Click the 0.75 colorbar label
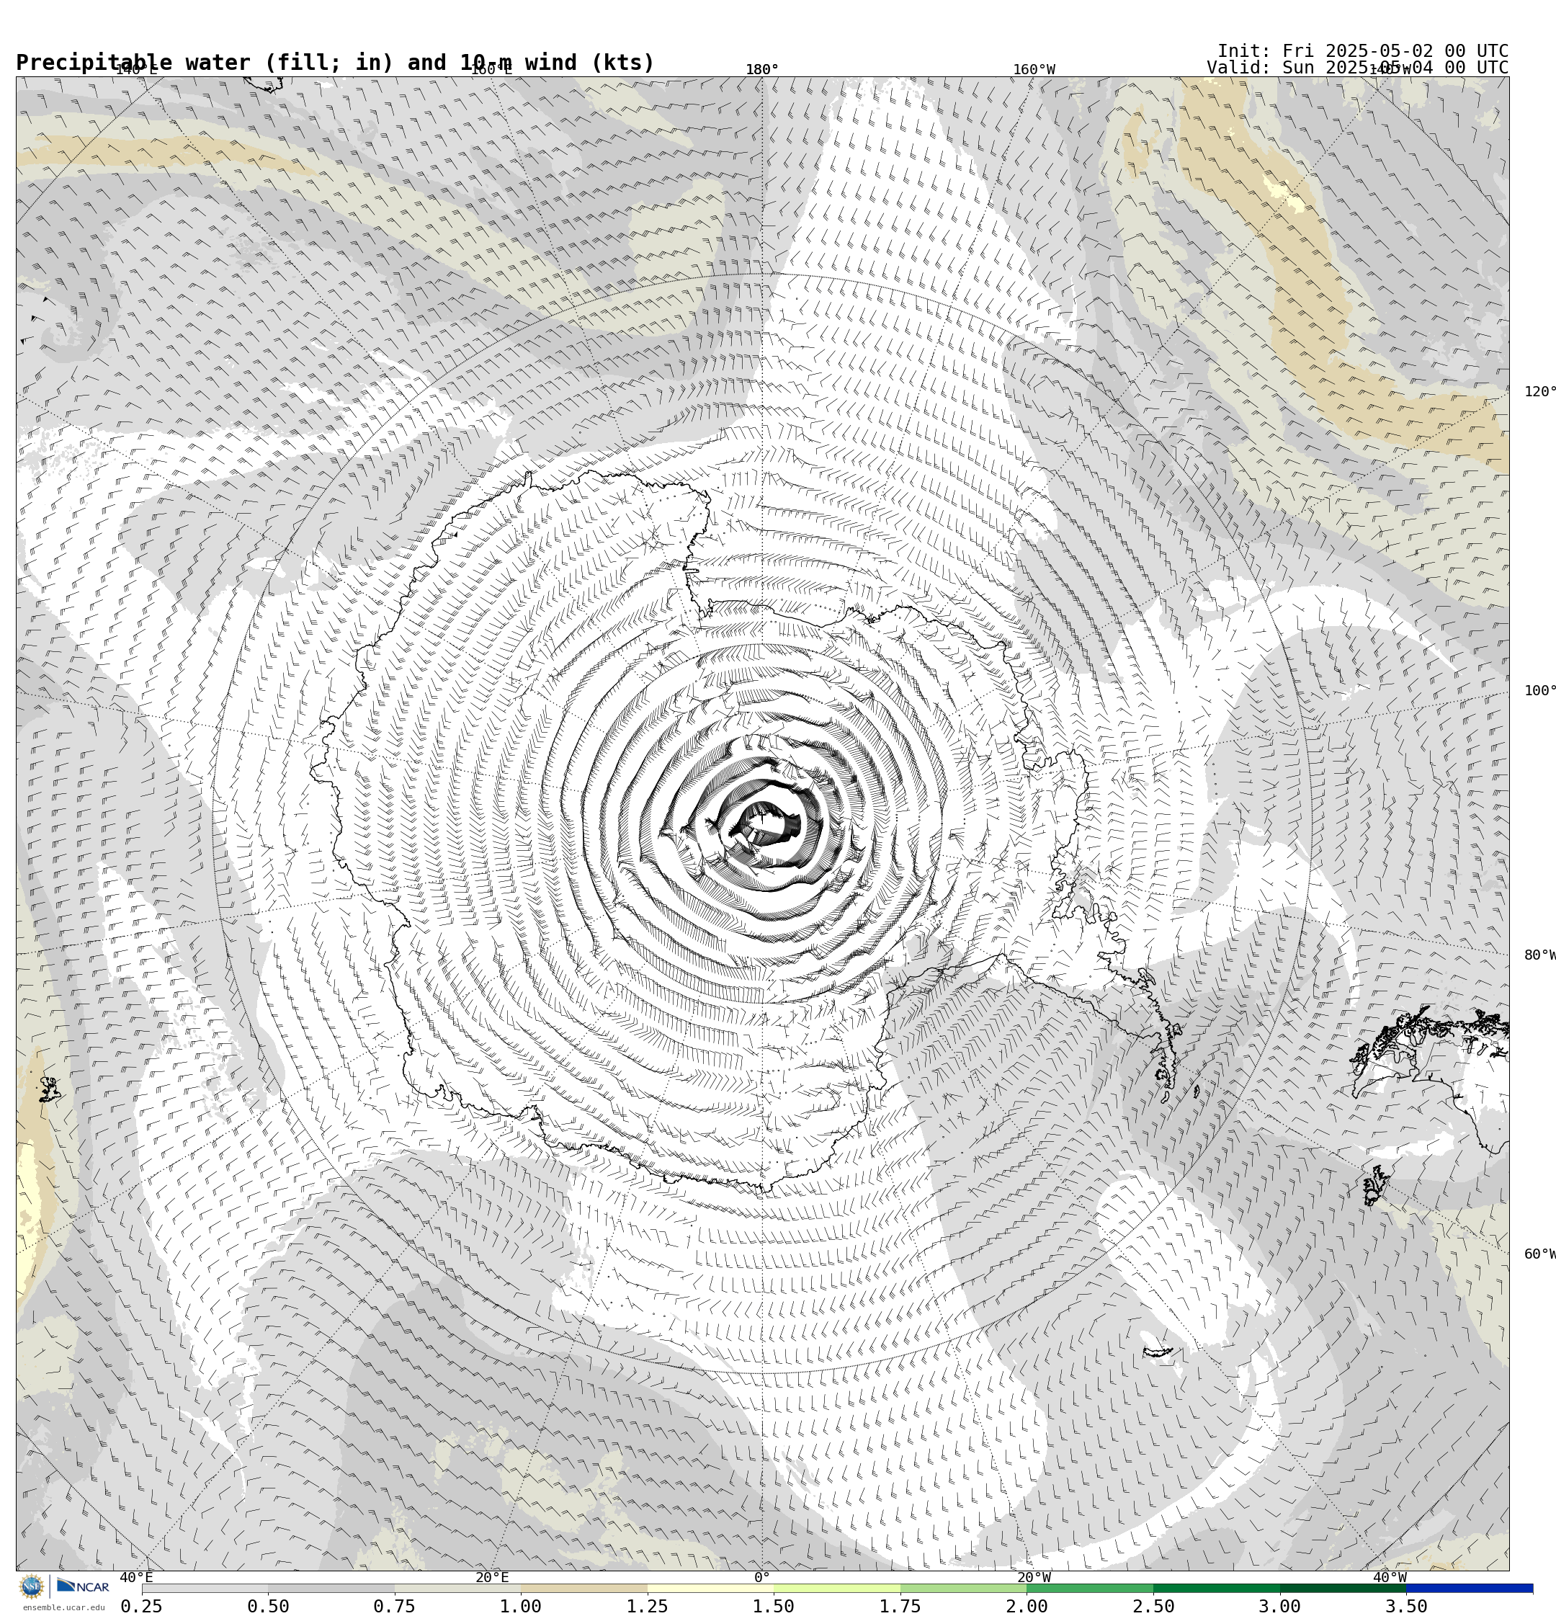 [394, 1606]
